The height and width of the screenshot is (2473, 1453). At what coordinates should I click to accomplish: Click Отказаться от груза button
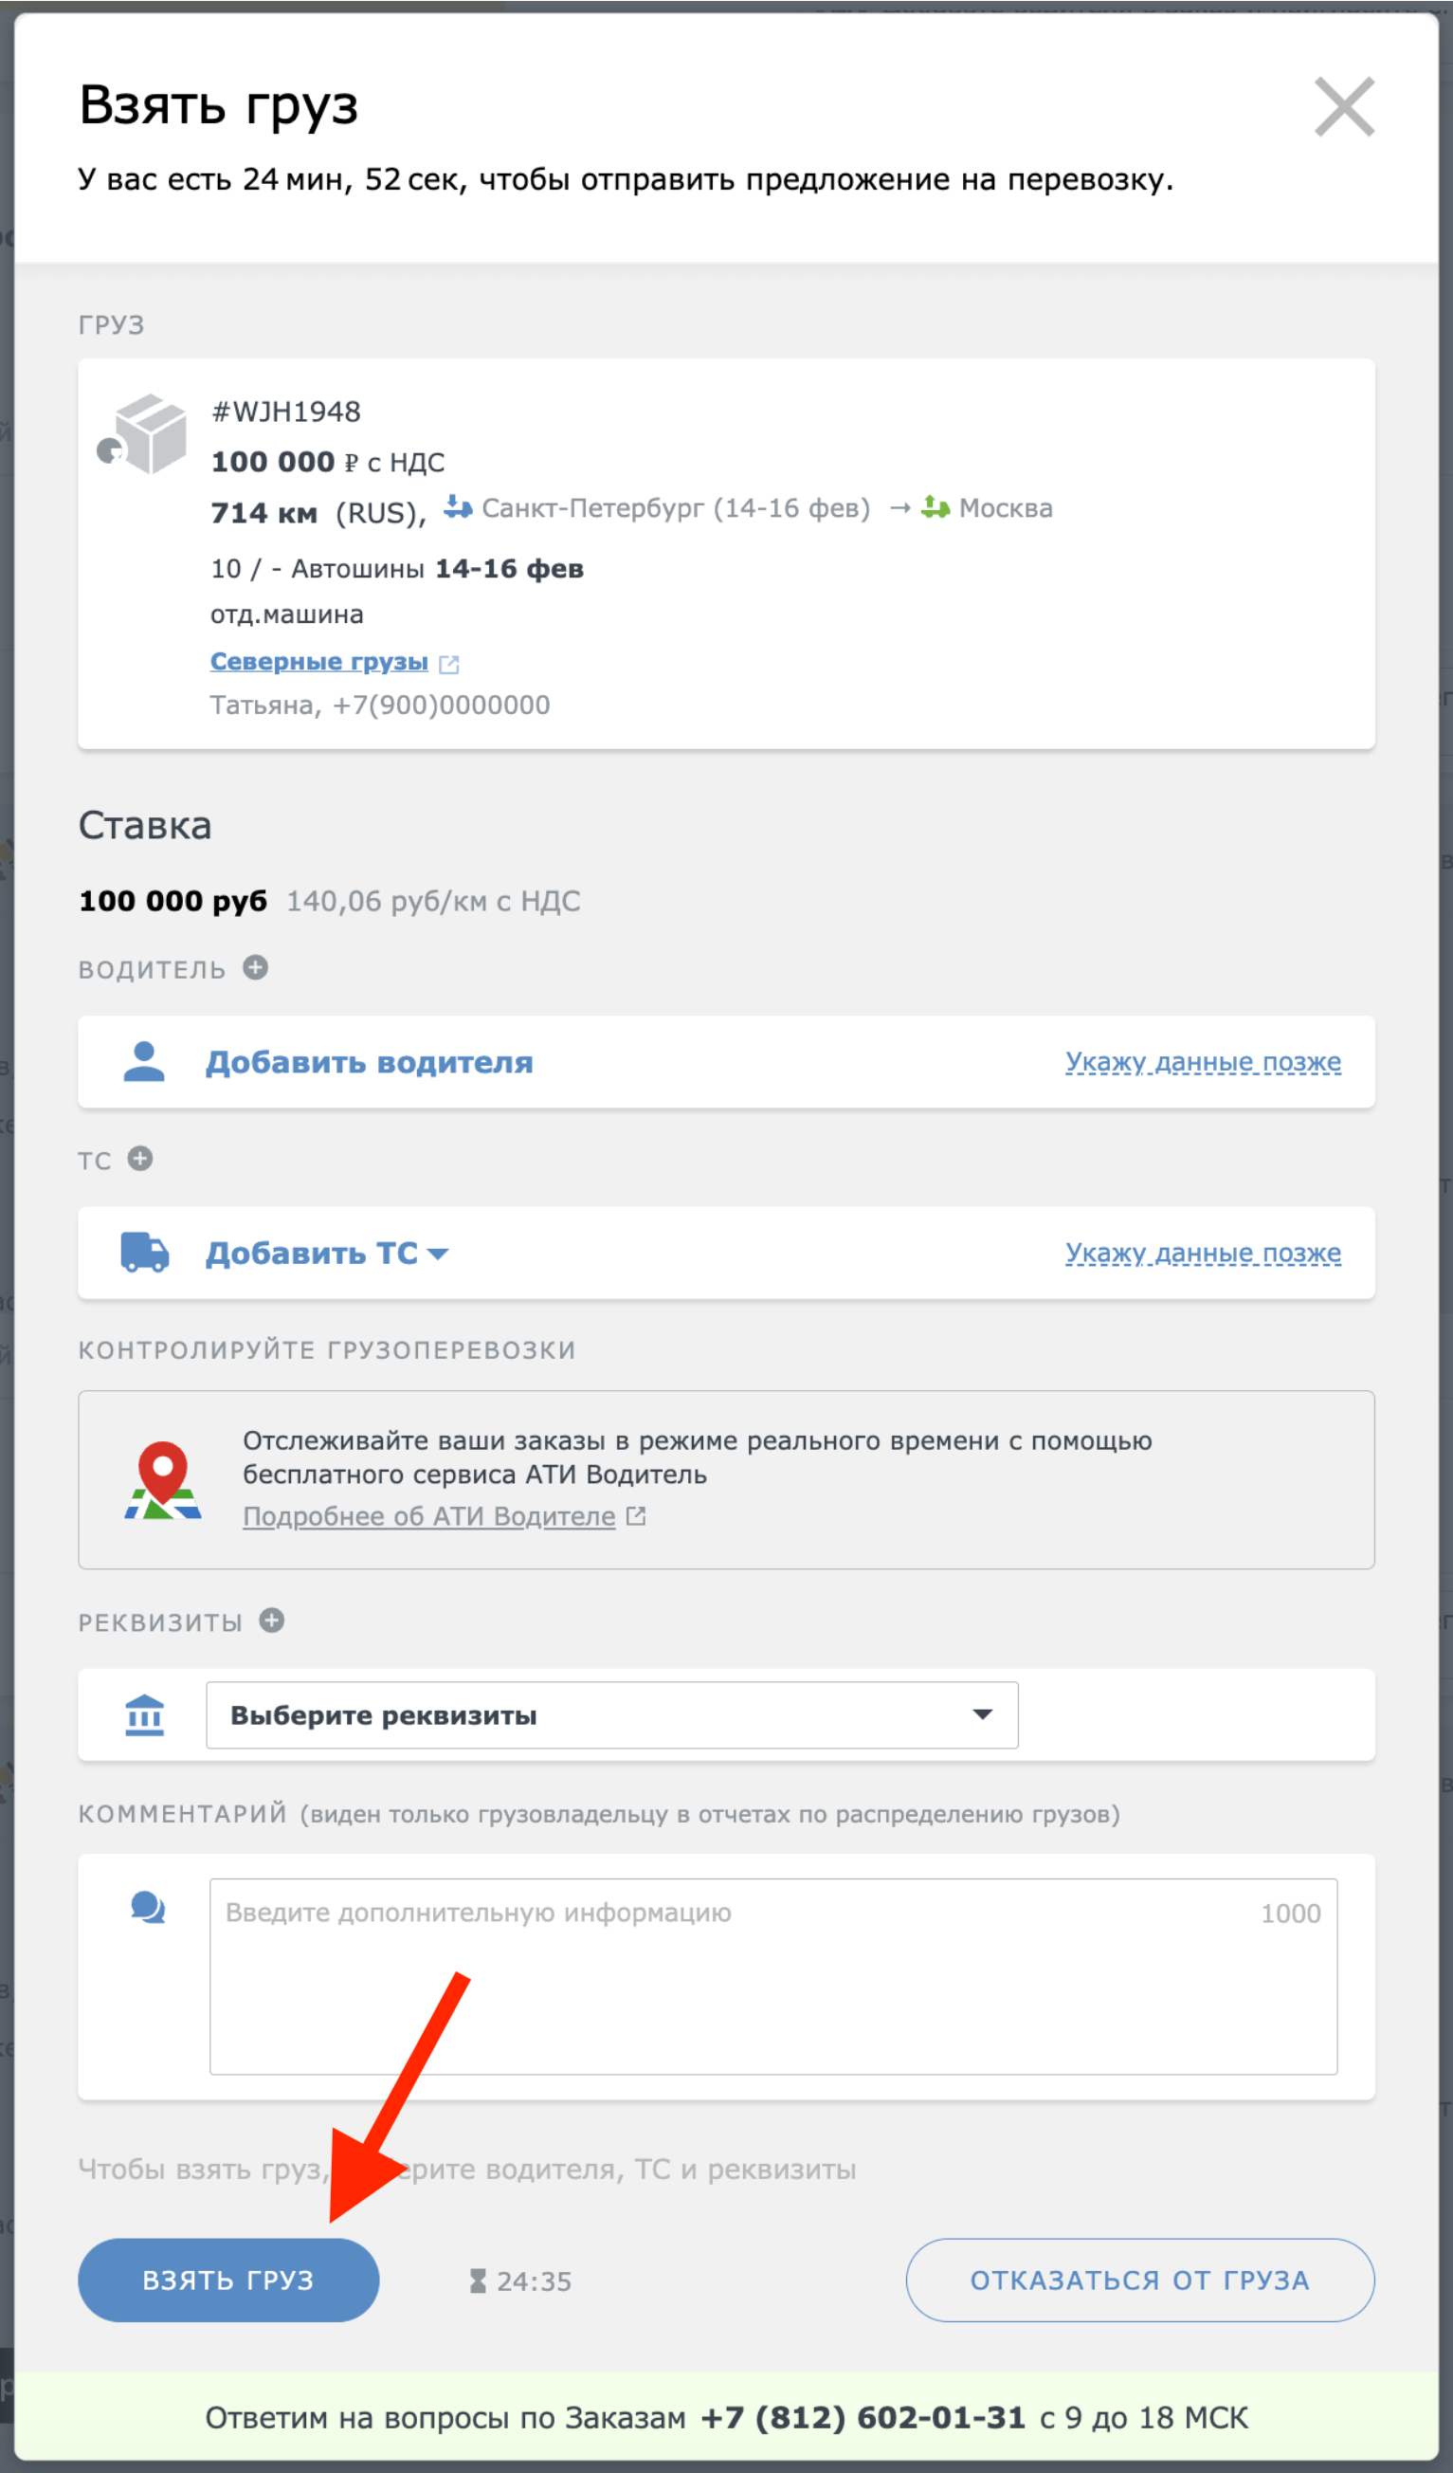[x=1140, y=2280]
